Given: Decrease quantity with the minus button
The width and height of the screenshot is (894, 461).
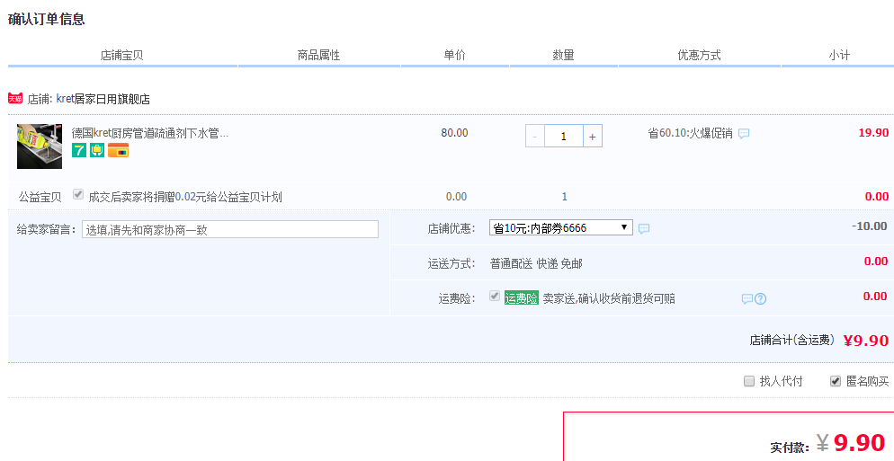Looking at the screenshot, I should point(535,137).
